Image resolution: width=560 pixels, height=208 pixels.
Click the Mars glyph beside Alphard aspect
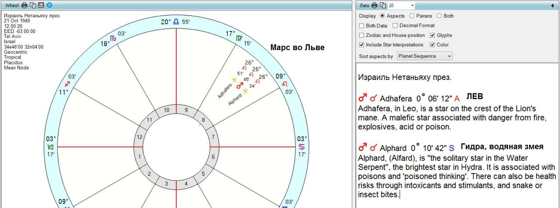pos(363,148)
